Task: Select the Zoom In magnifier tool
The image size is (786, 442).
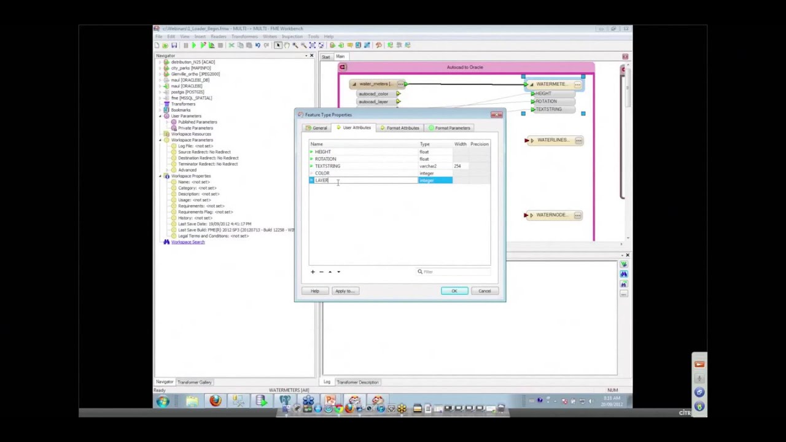Action: (295, 45)
